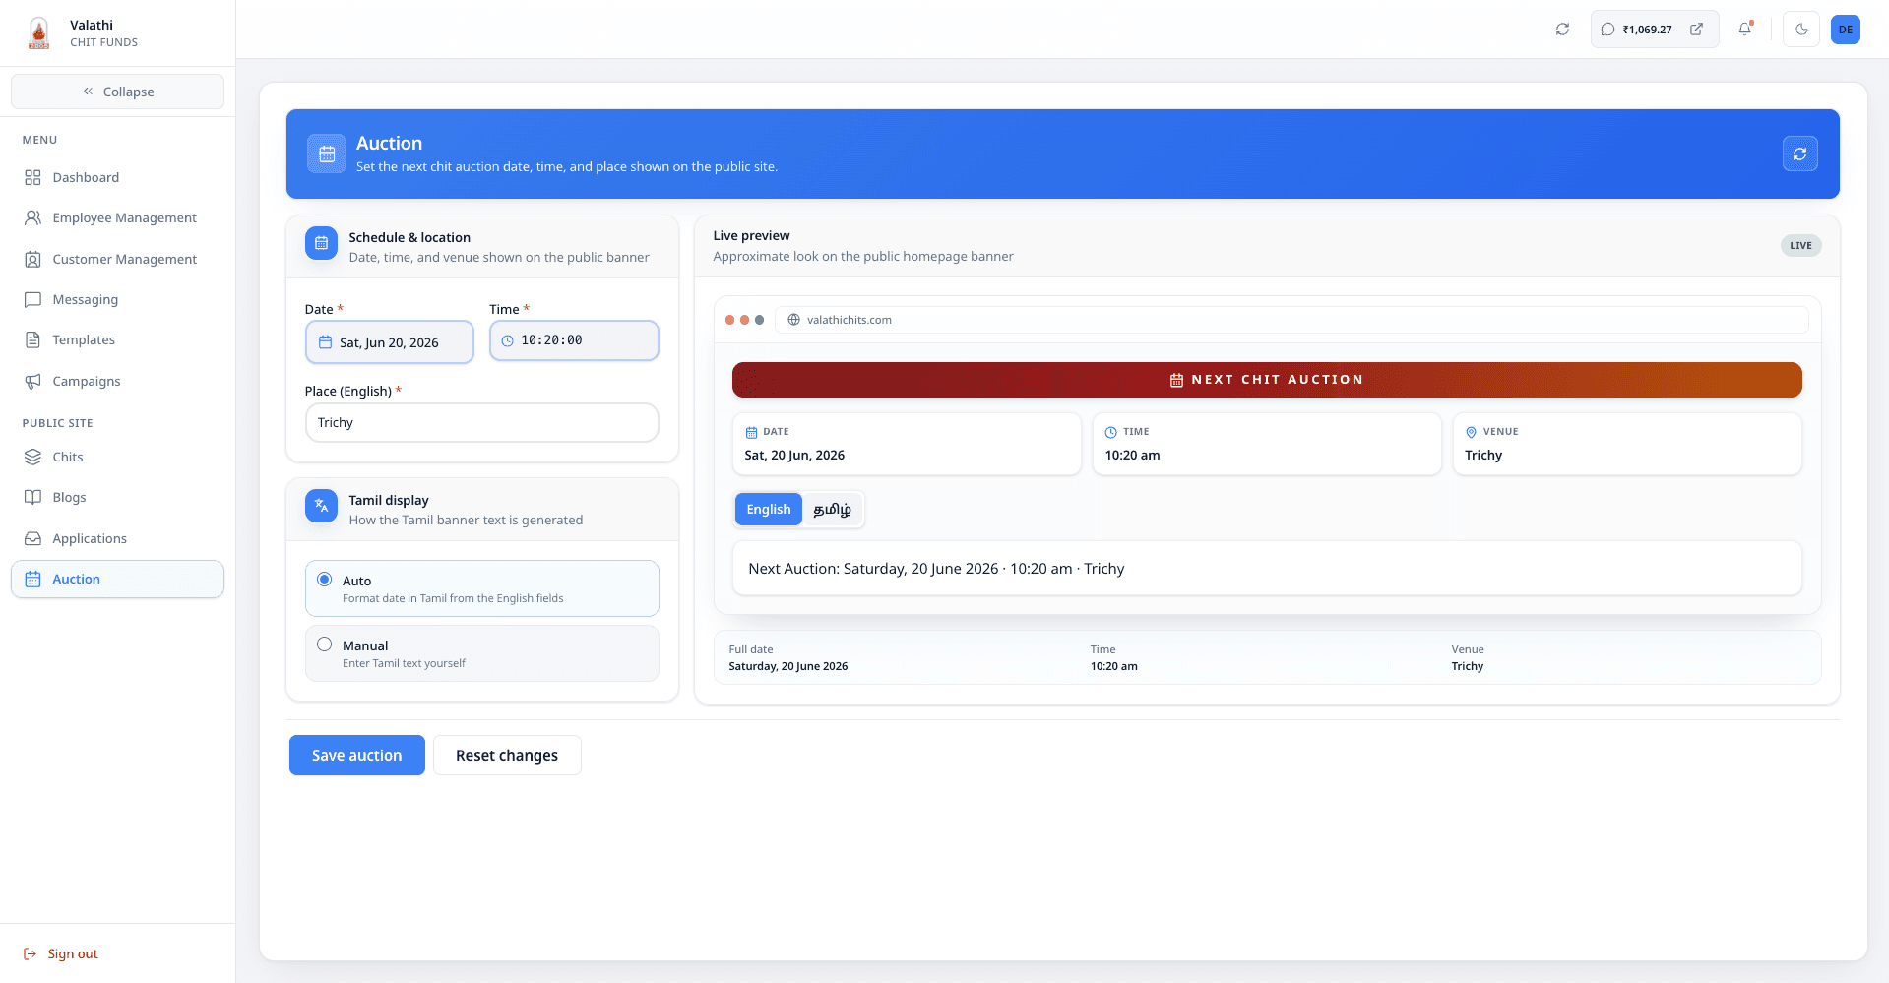Click 'Saturday, 20 June 2026' full date value
This screenshot has width=1889, height=983.
click(787, 666)
